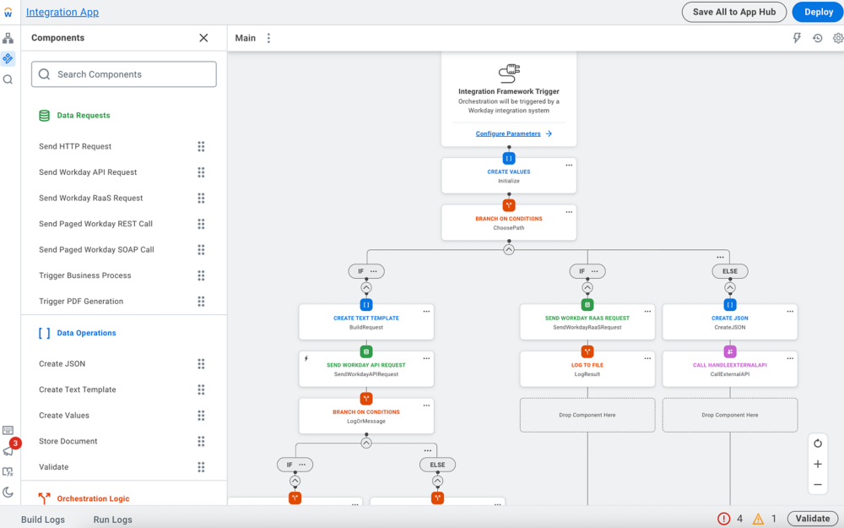This screenshot has height=528, width=844.
Task: Collapse the LogOrMessage branch chevron
Action: [366, 443]
